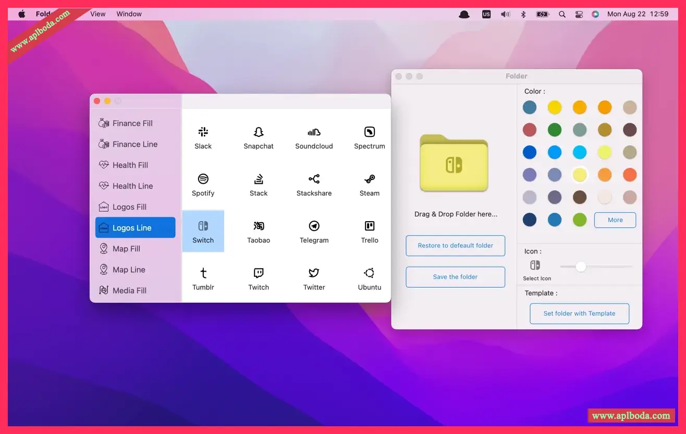The width and height of the screenshot is (686, 434).
Task: Pick the selected pale yellow swatch
Action: click(x=580, y=175)
